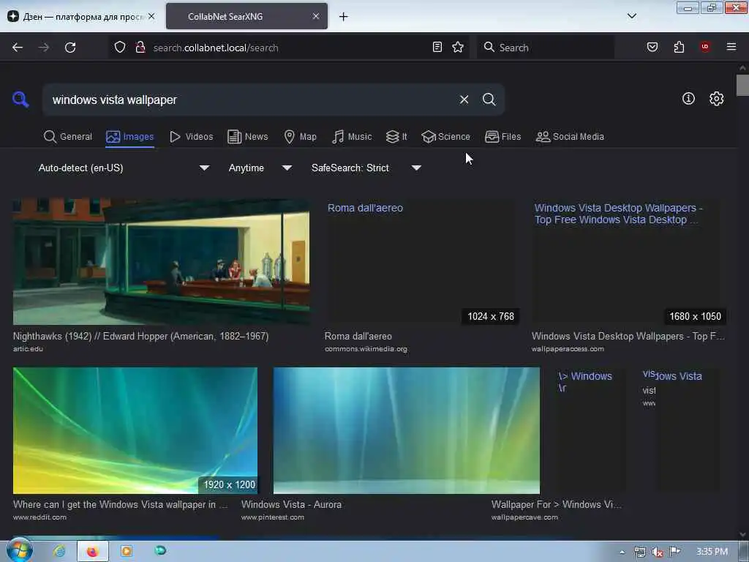Open the Map category tab
Image resolution: width=749 pixels, height=562 pixels.
click(301, 137)
